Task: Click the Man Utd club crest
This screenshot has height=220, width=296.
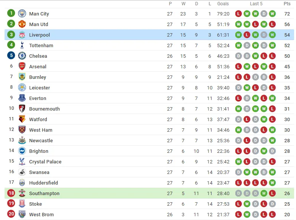Action: (22, 24)
